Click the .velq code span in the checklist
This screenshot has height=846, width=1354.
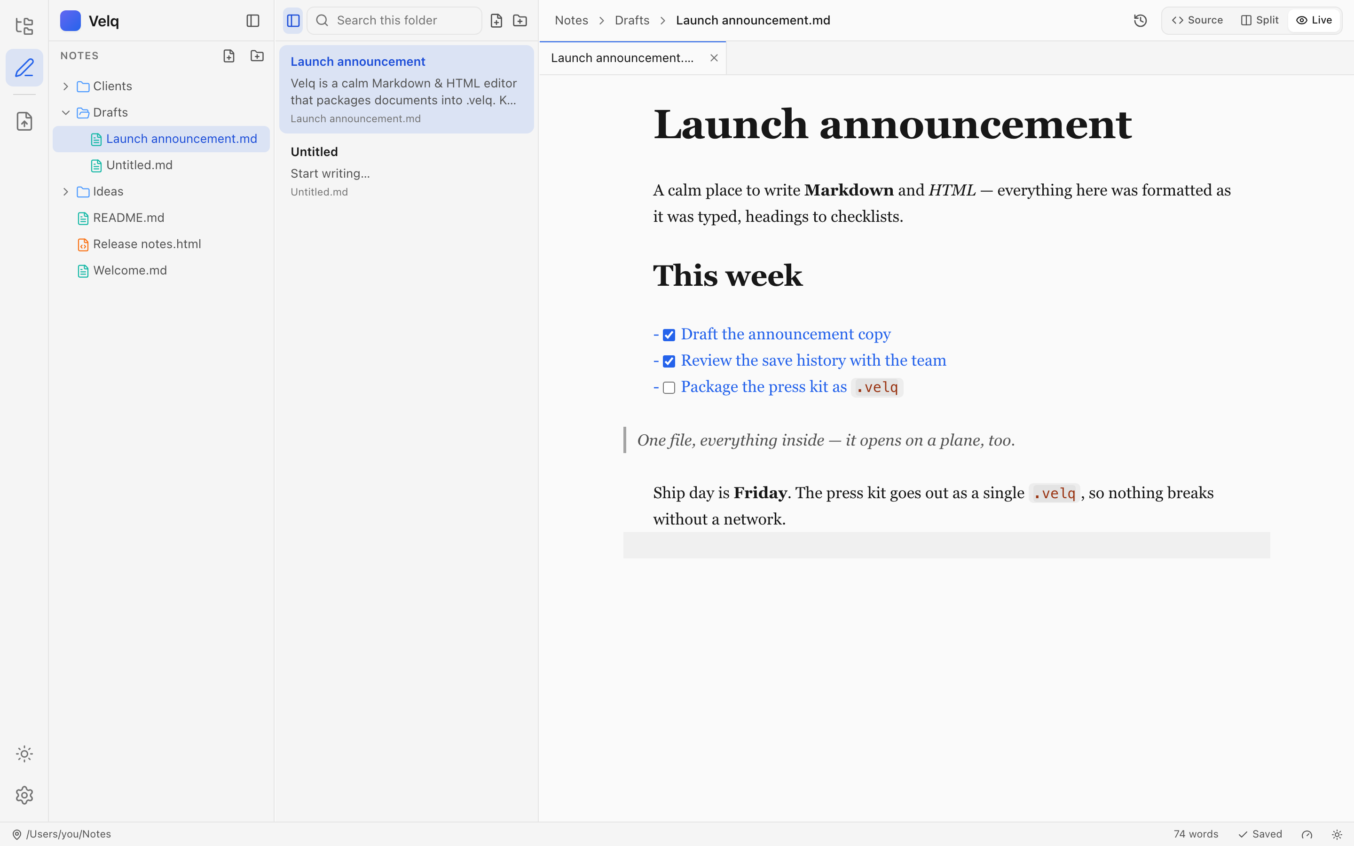pyautogui.click(x=877, y=387)
